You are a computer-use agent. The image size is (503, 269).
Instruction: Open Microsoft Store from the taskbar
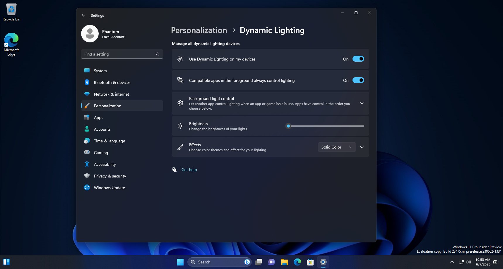[x=310, y=262]
